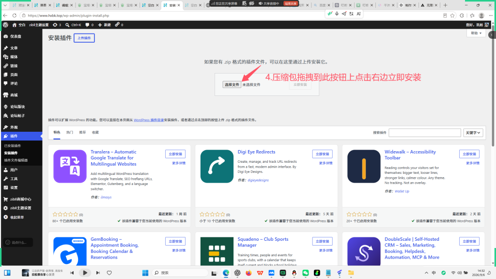Switch to the 推荐 tab
This screenshot has width=496, height=279.
(x=82, y=133)
